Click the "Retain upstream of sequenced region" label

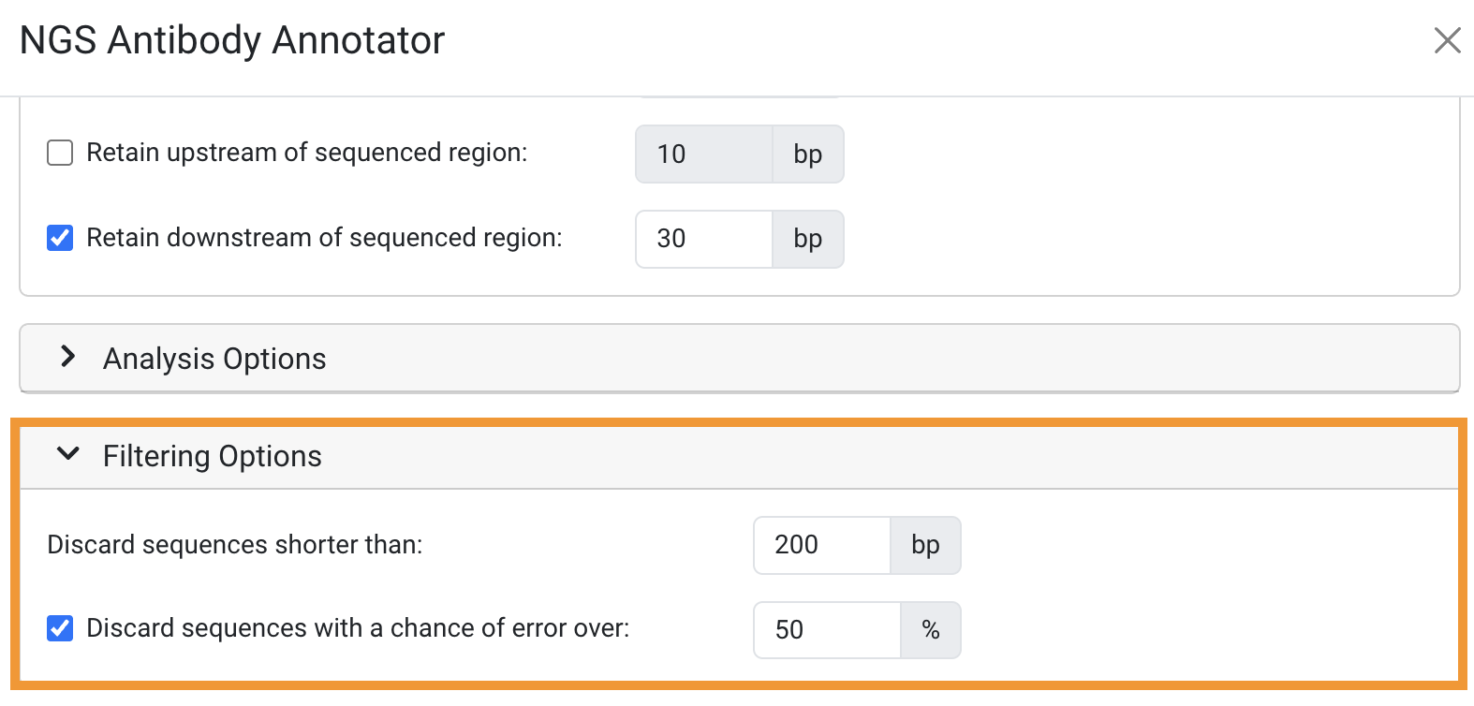[307, 153]
